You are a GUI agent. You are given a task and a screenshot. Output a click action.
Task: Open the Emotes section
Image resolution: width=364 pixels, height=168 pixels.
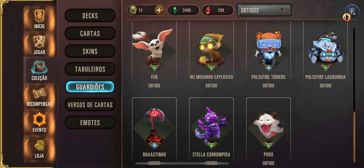click(x=90, y=123)
